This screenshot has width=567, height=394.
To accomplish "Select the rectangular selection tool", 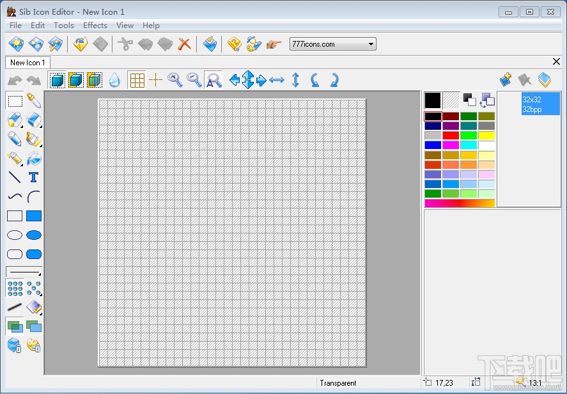I will tap(15, 100).
